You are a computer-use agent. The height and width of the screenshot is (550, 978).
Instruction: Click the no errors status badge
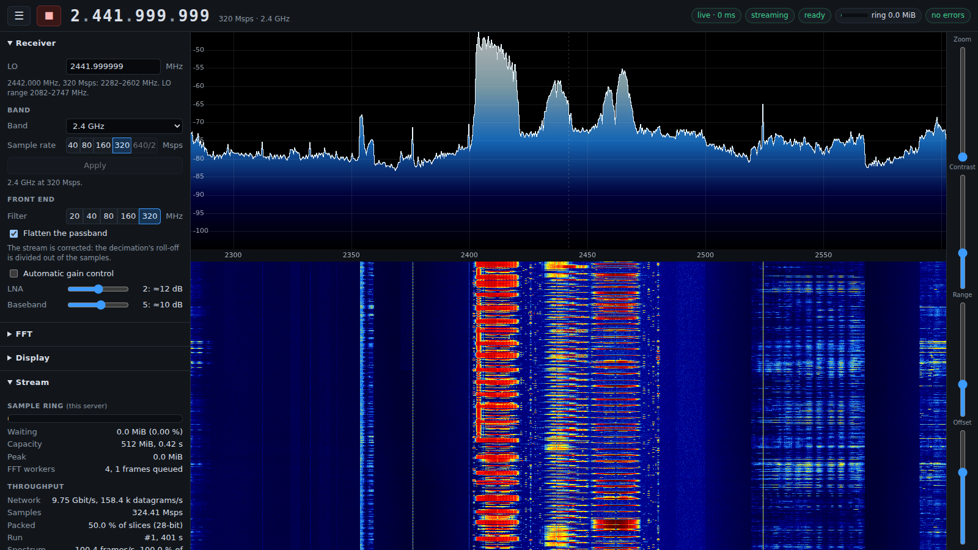[x=948, y=15]
